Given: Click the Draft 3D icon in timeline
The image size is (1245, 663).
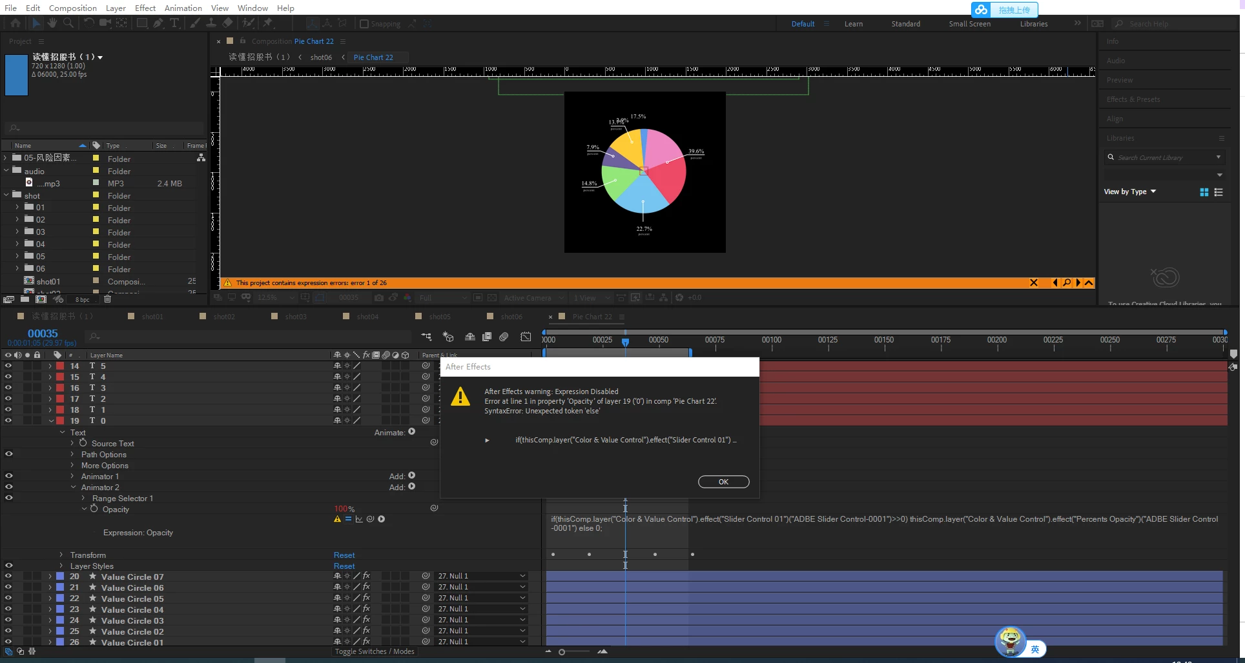Looking at the screenshot, I should coord(448,337).
